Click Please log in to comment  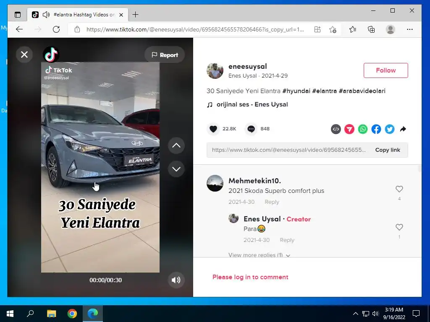point(250,277)
